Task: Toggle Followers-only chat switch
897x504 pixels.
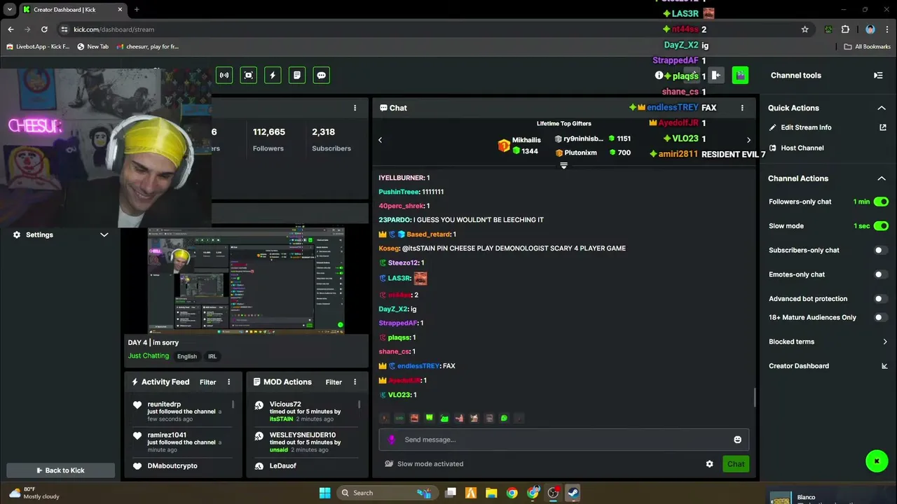Action: pyautogui.click(x=881, y=202)
